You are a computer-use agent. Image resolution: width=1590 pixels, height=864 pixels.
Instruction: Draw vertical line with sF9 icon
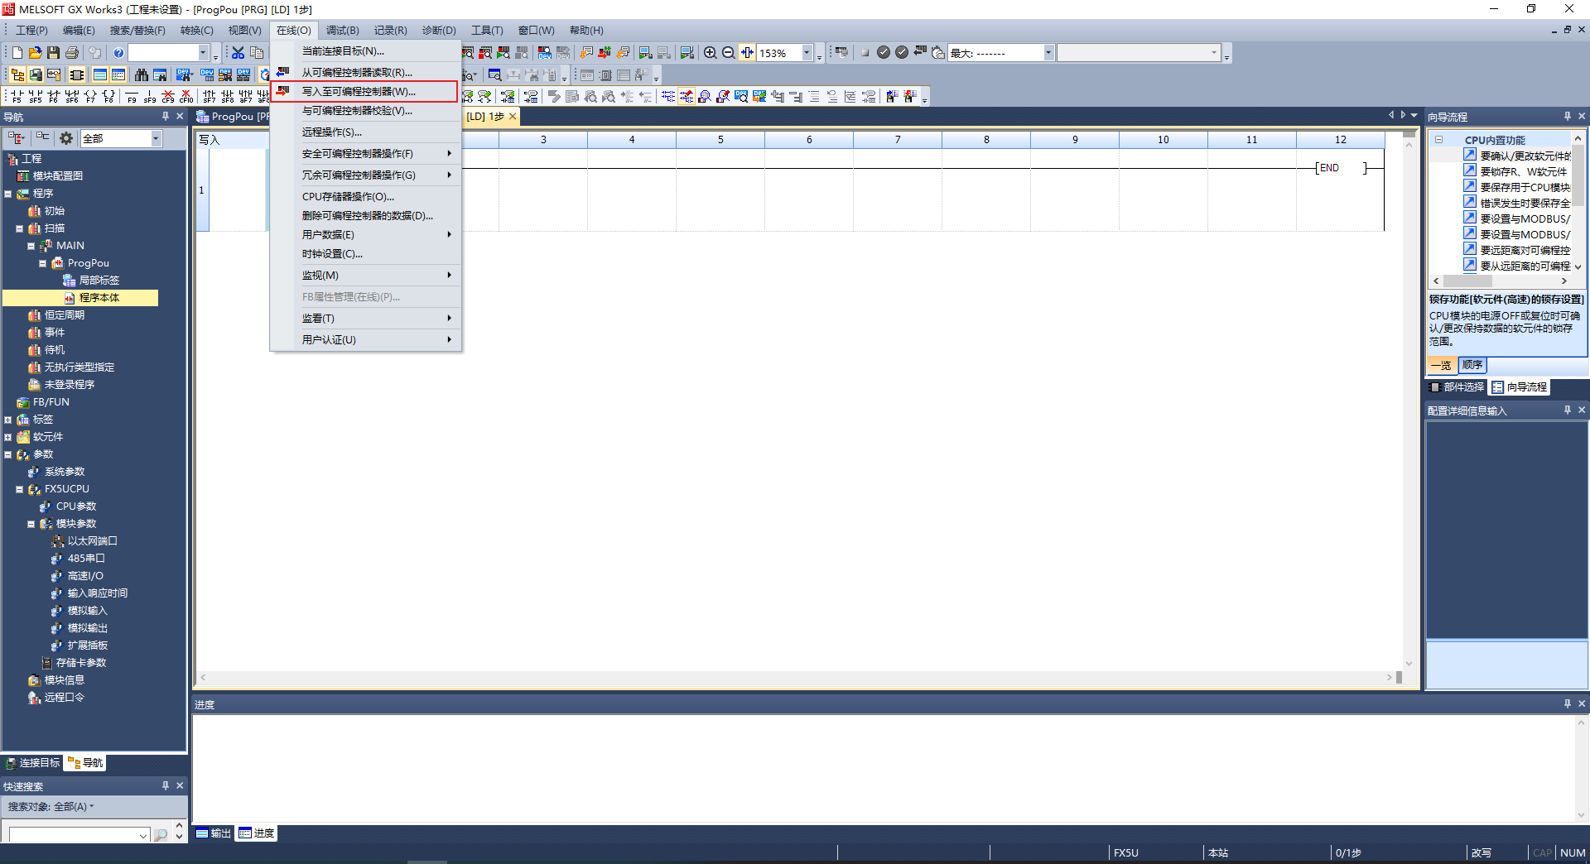(x=150, y=97)
